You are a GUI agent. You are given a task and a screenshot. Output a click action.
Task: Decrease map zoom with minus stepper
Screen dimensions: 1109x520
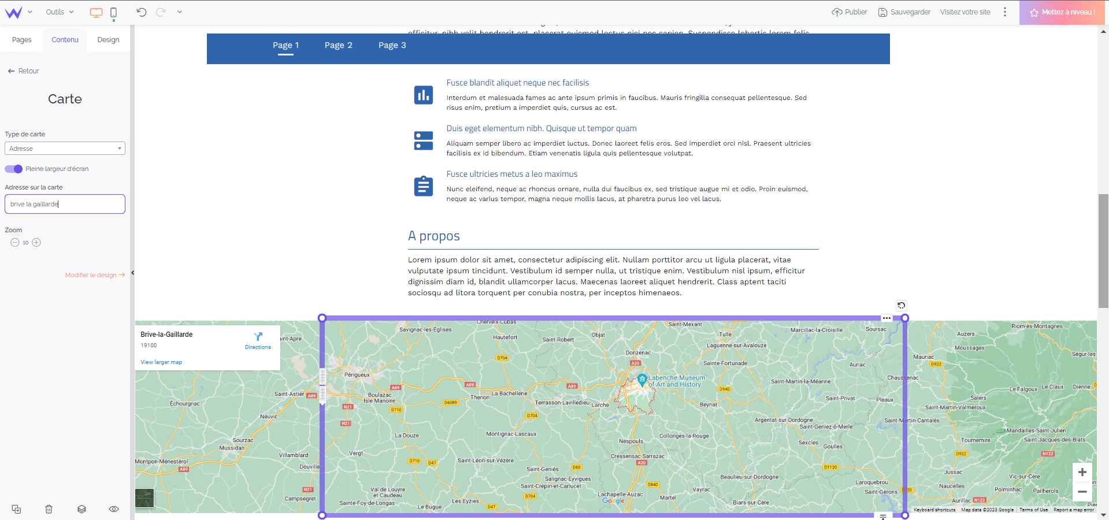[15, 243]
